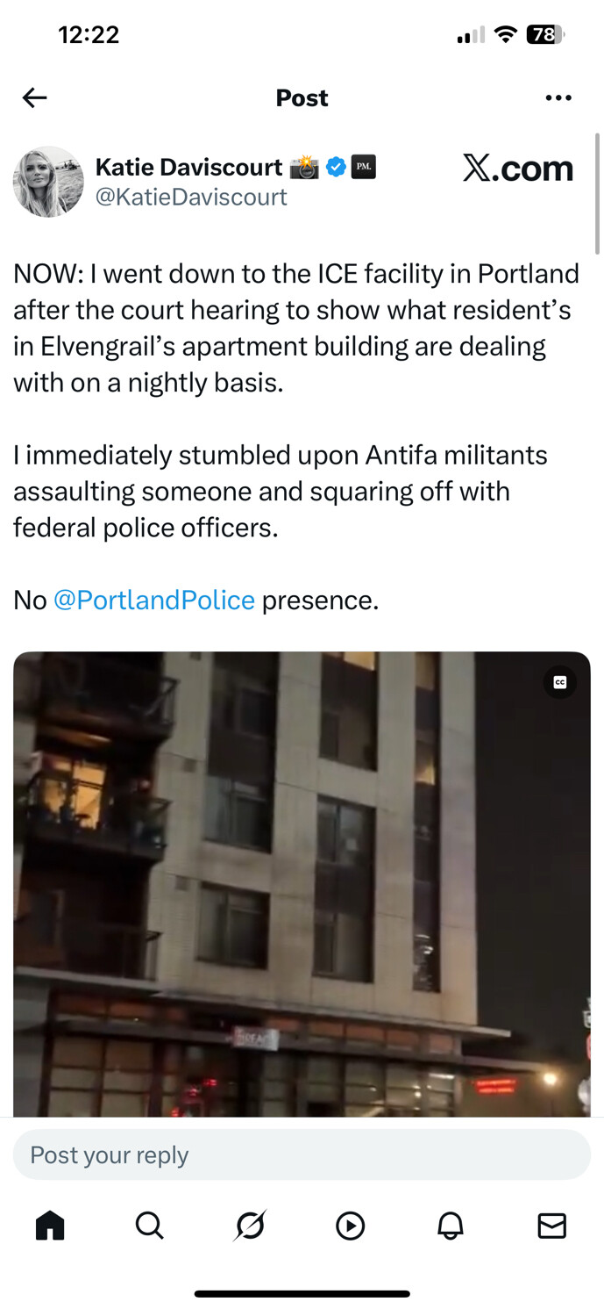Open the X.com logo link
The height and width of the screenshot is (1309, 604).
click(x=518, y=168)
